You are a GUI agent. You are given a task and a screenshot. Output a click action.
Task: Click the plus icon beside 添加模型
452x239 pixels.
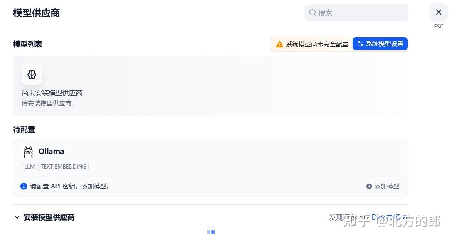pyautogui.click(x=368, y=186)
